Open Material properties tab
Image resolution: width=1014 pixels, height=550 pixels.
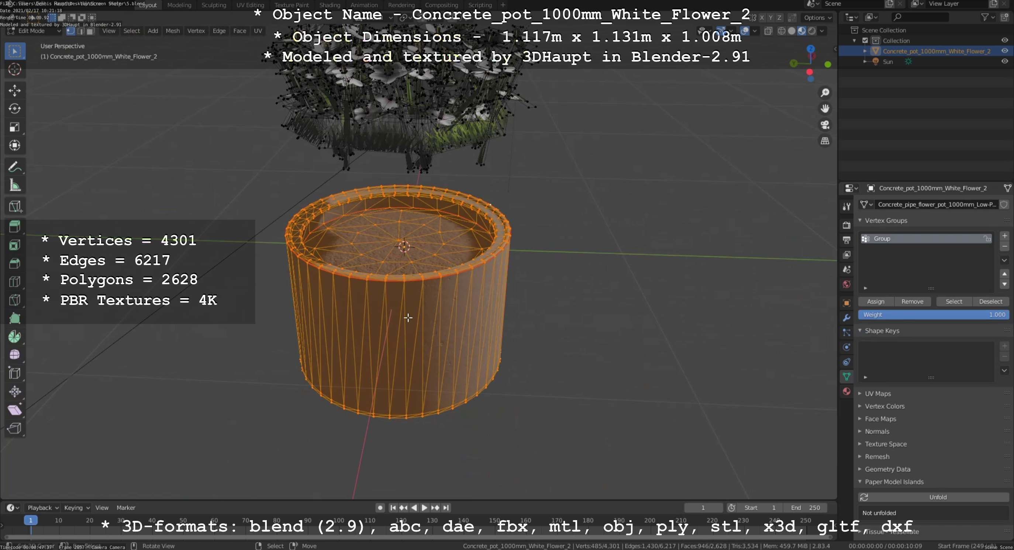point(846,391)
